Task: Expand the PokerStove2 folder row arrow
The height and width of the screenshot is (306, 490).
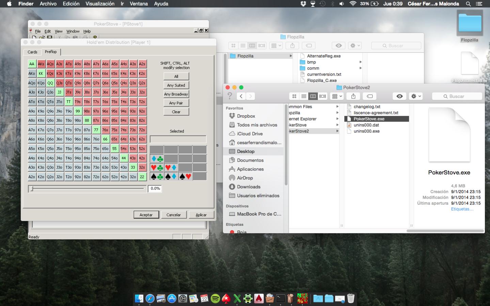Action: [337, 131]
